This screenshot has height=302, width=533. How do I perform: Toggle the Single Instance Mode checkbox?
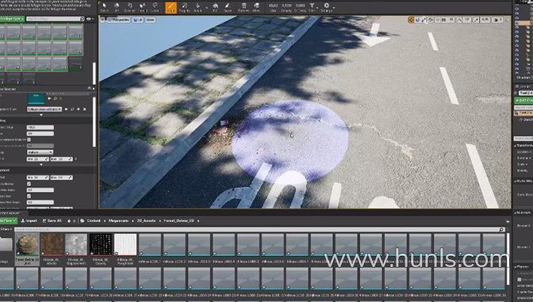coord(29,140)
